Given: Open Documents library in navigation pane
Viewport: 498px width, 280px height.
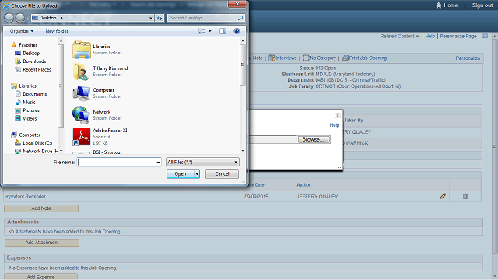Looking at the screenshot, I should click(34, 94).
